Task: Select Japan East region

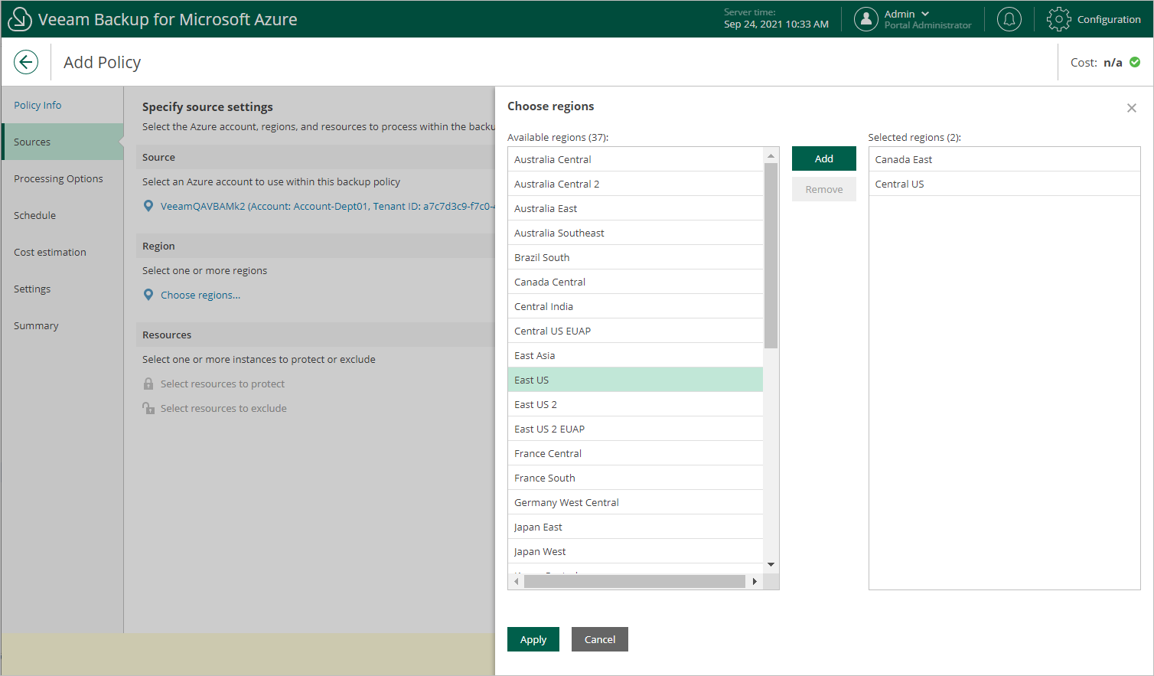Action: pyautogui.click(x=636, y=527)
